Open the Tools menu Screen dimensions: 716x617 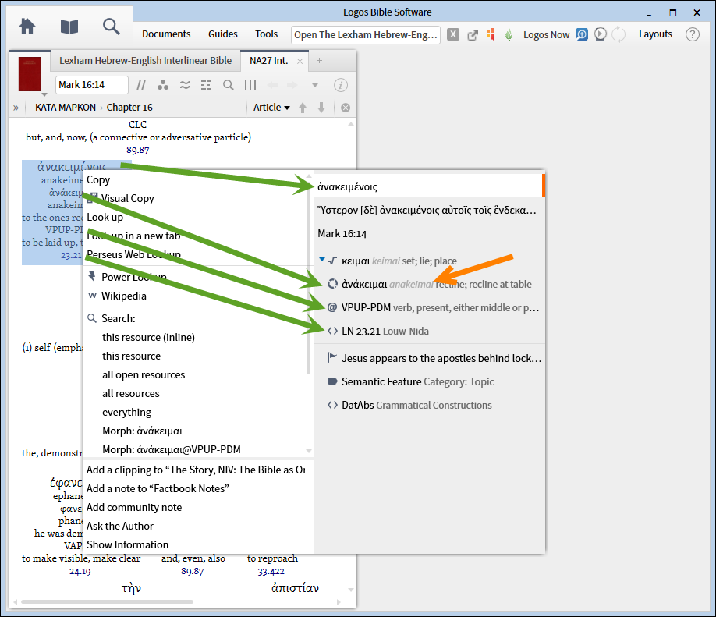point(266,34)
